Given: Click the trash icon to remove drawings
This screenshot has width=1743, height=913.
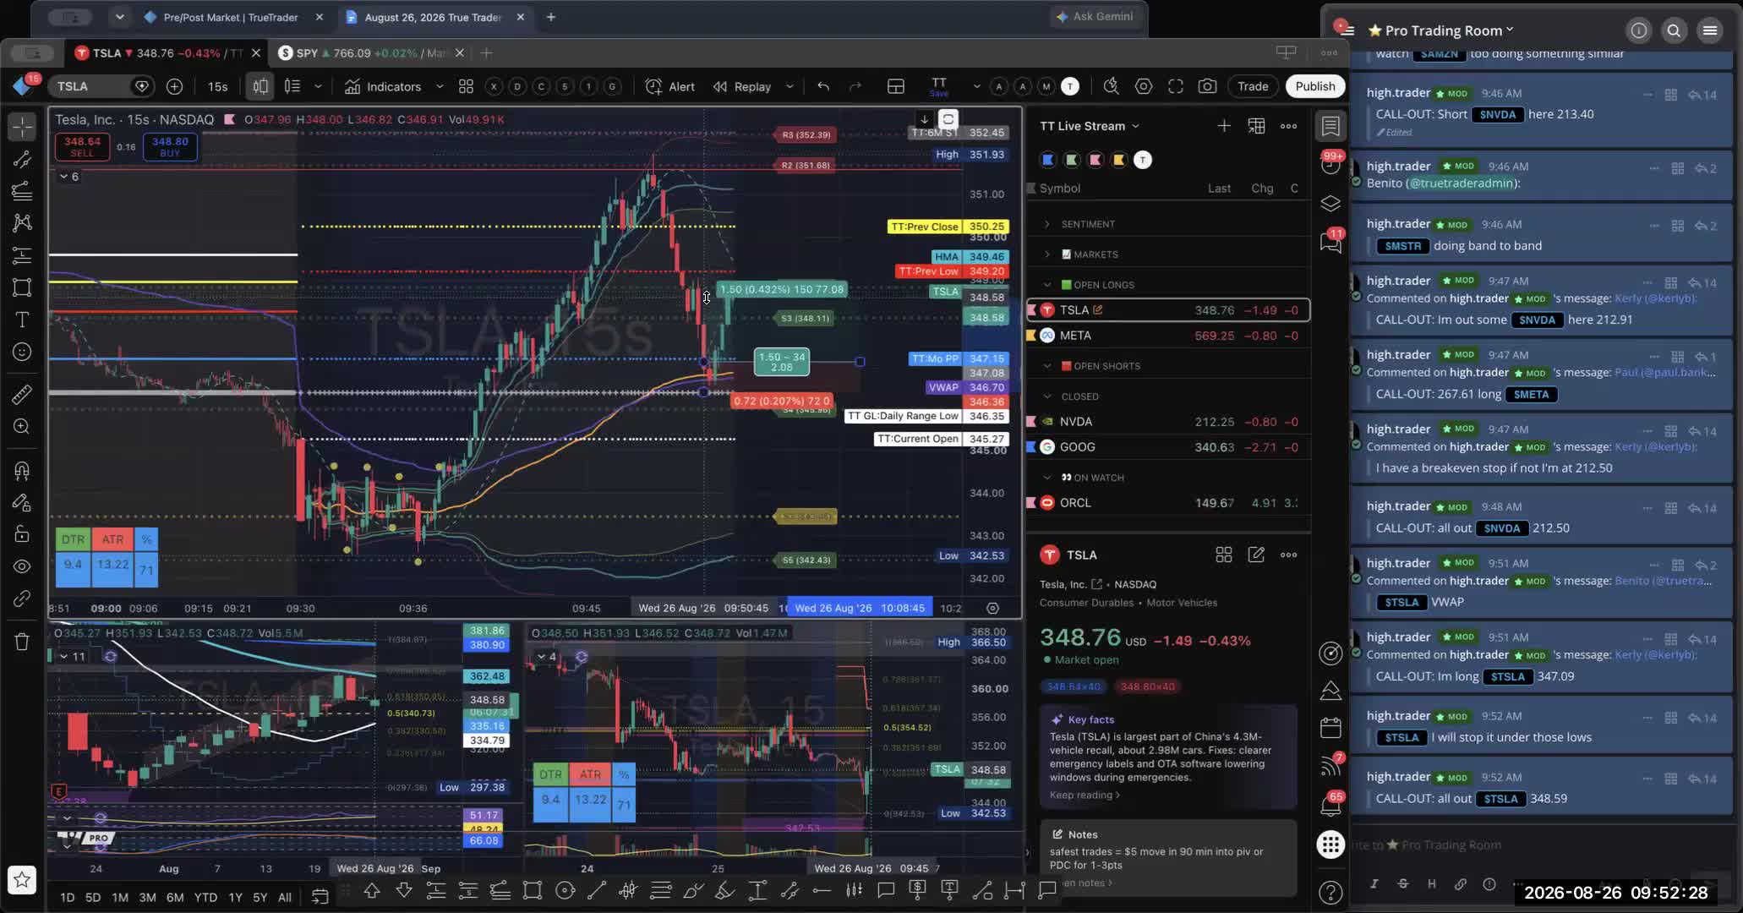Looking at the screenshot, I should [x=22, y=642].
